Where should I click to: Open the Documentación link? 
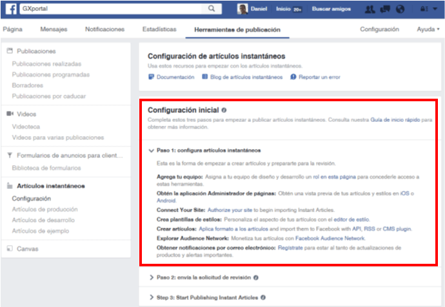(x=175, y=77)
